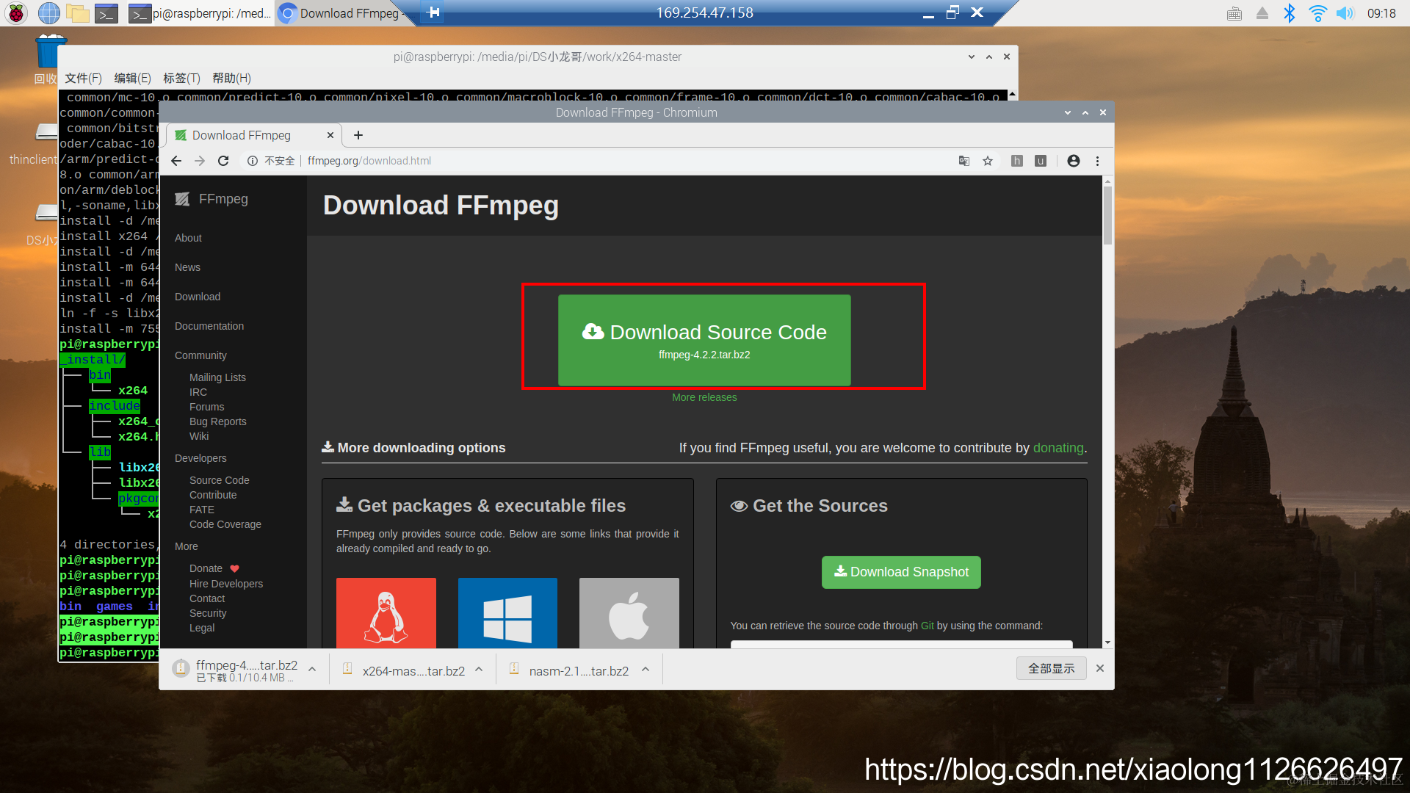
Task: Open the Raspberry Pi main menu
Action: pyautogui.click(x=16, y=12)
